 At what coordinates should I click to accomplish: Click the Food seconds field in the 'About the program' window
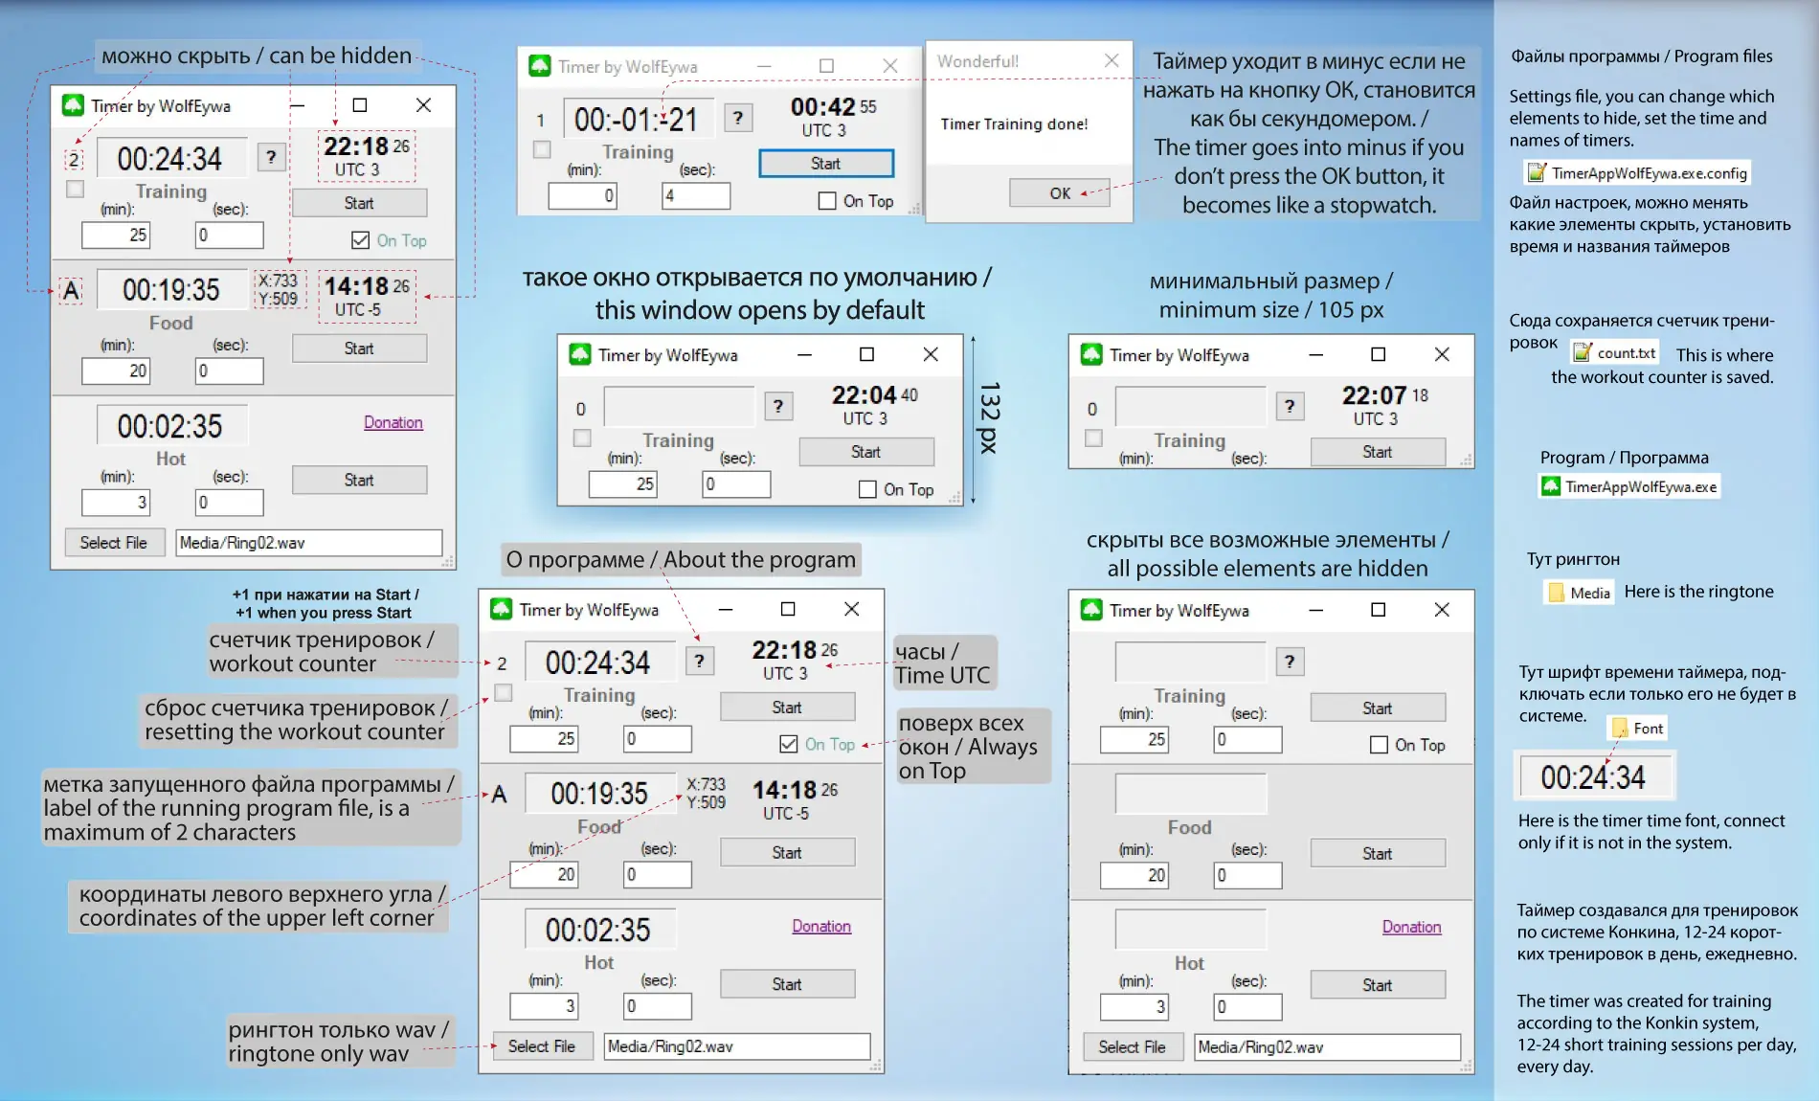pos(657,875)
